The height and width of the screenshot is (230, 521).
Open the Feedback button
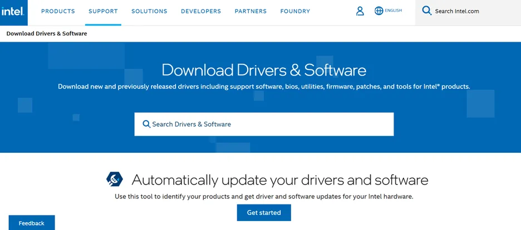point(32,223)
